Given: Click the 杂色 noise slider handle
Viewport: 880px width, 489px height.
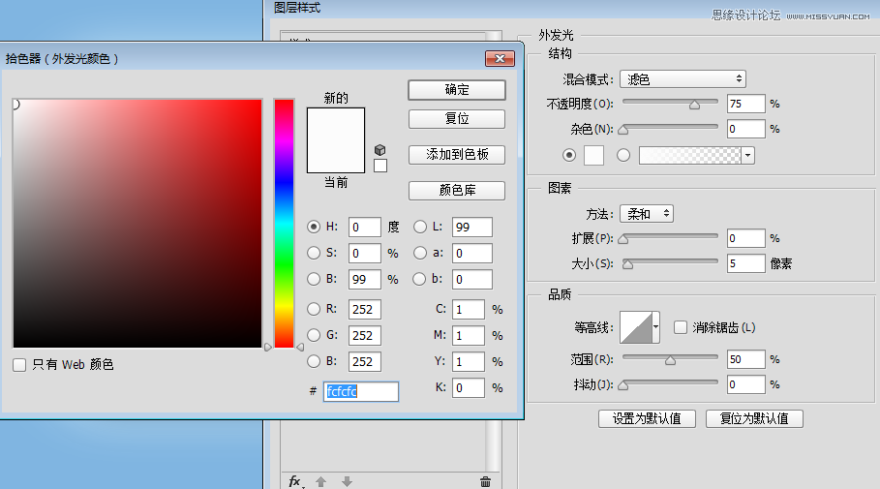Looking at the screenshot, I should click(622, 130).
